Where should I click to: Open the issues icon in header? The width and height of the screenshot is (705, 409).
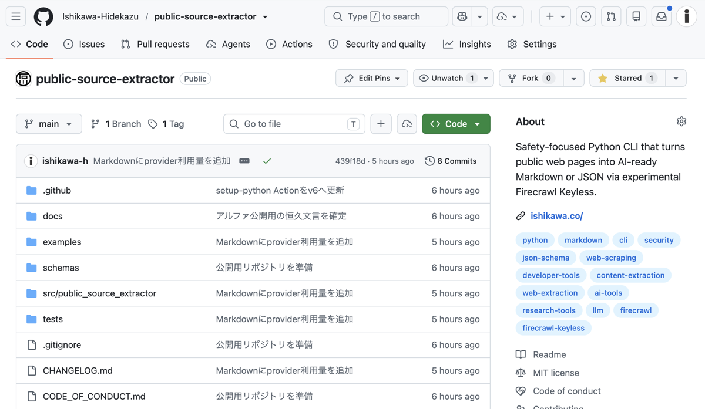586,16
